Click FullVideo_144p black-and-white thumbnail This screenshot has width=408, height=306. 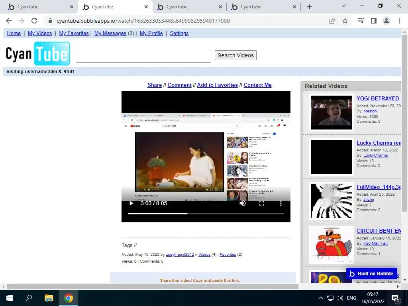(x=331, y=201)
